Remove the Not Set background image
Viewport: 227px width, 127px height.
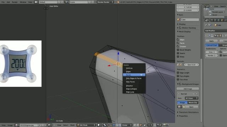click(197, 94)
